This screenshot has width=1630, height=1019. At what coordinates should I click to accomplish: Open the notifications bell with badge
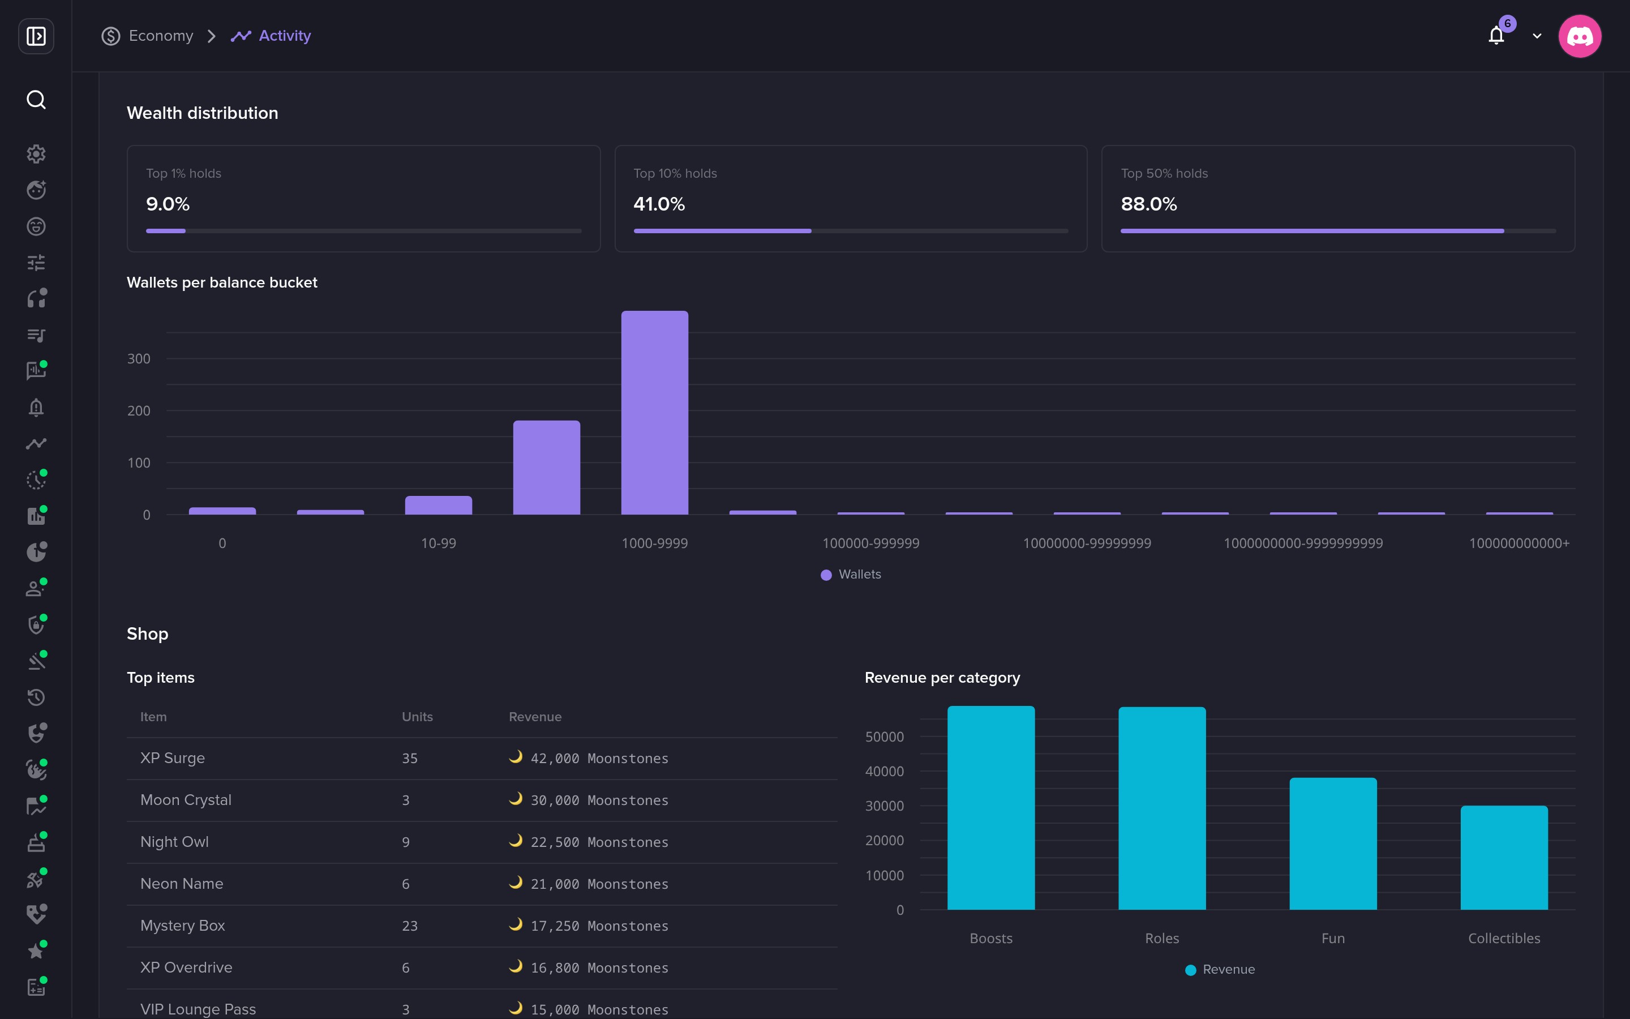[1496, 35]
